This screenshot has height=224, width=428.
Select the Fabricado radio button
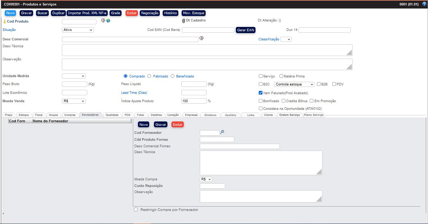coord(149,76)
